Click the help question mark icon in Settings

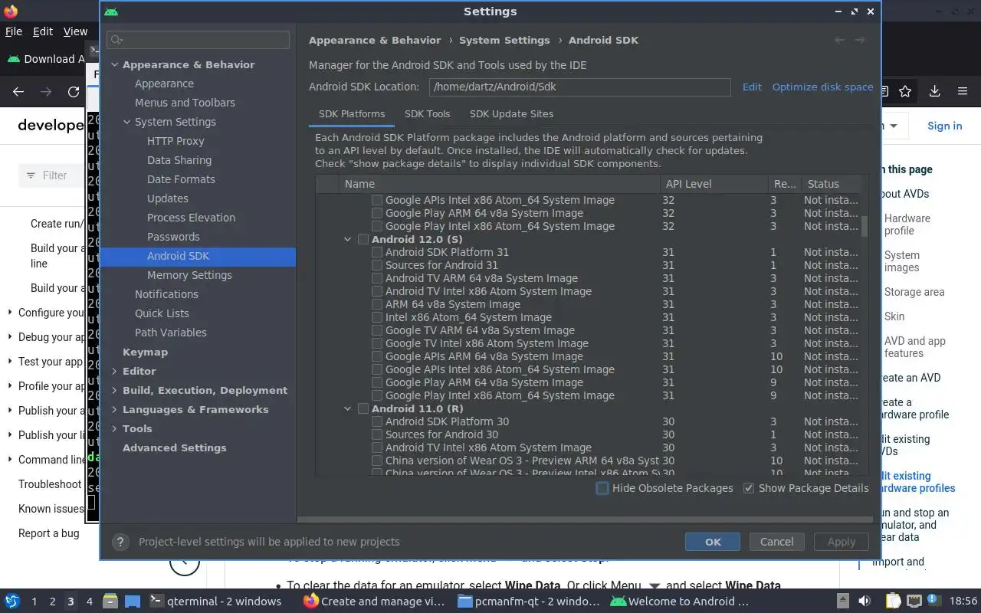point(120,542)
